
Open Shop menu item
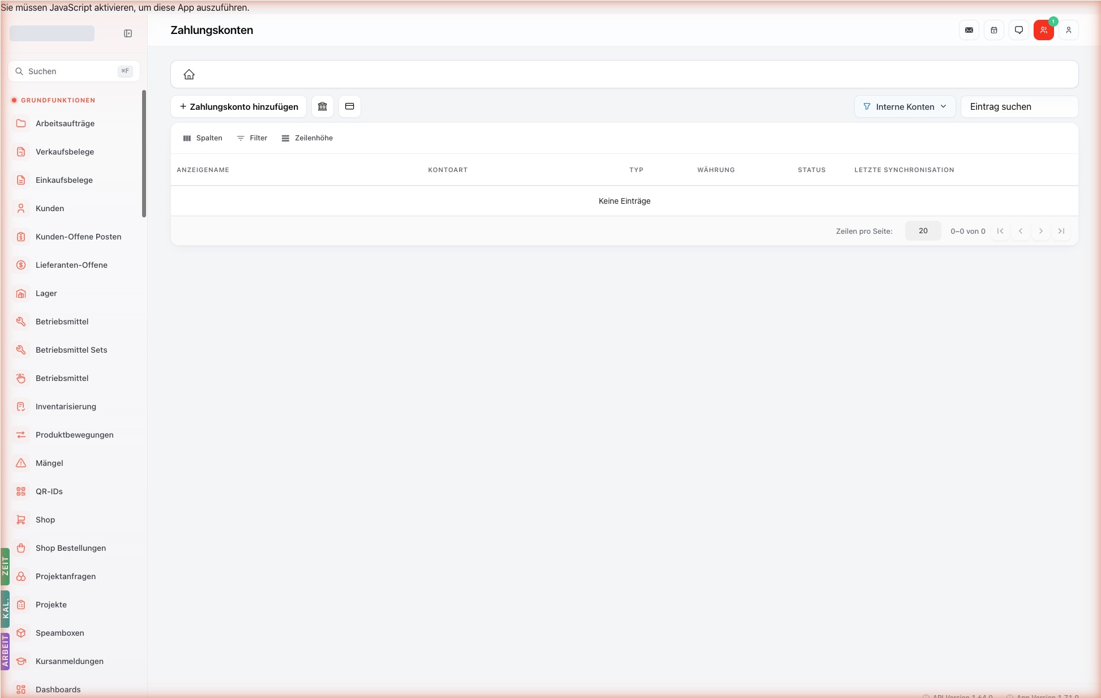click(75, 520)
